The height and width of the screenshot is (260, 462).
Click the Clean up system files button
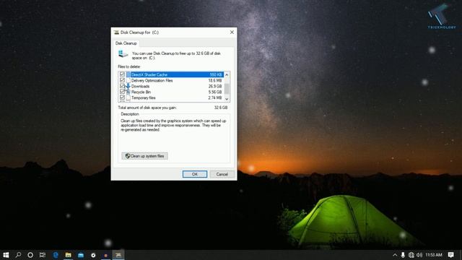pos(144,156)
